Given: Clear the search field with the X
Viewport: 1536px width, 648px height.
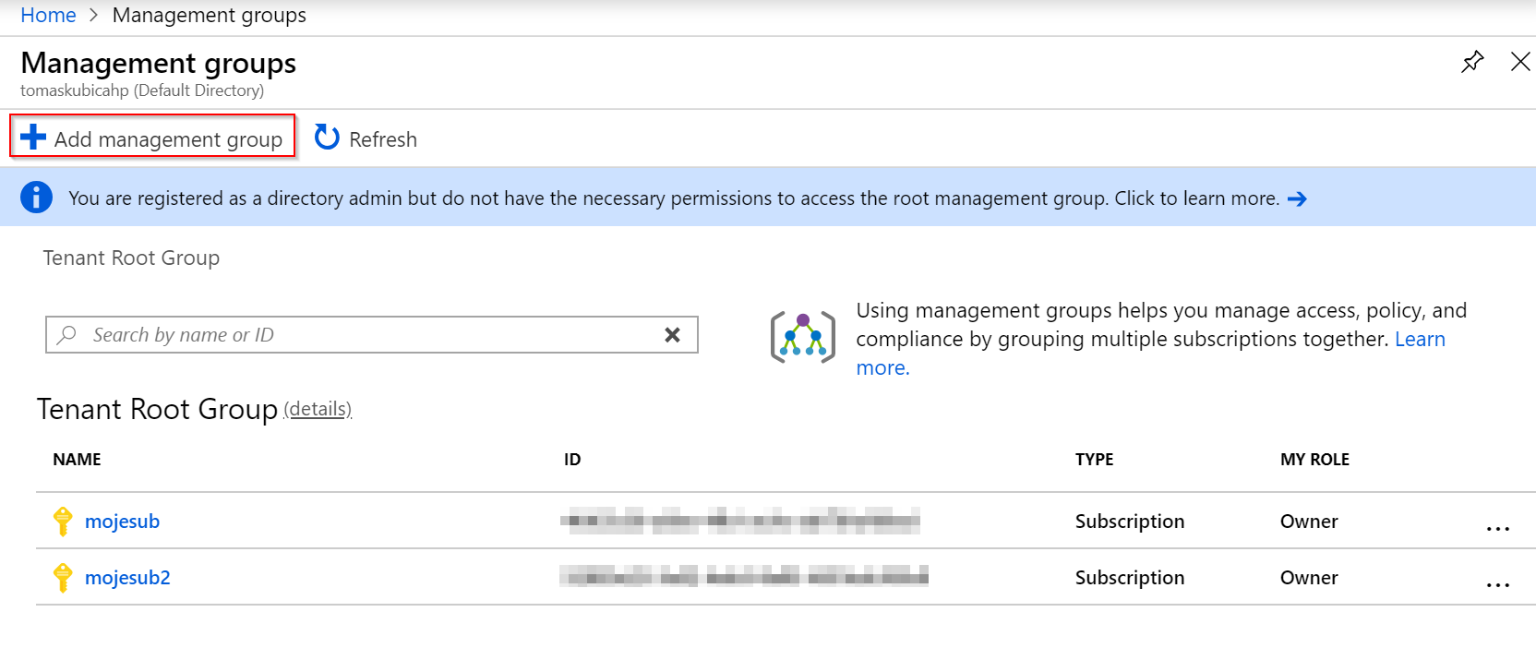Looking at the screenshot, I should [x=672, y=334].
